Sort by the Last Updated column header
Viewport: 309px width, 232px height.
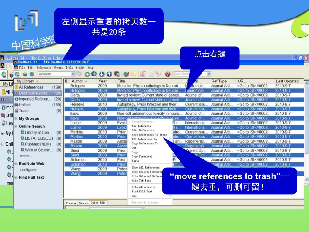point(287,81)
